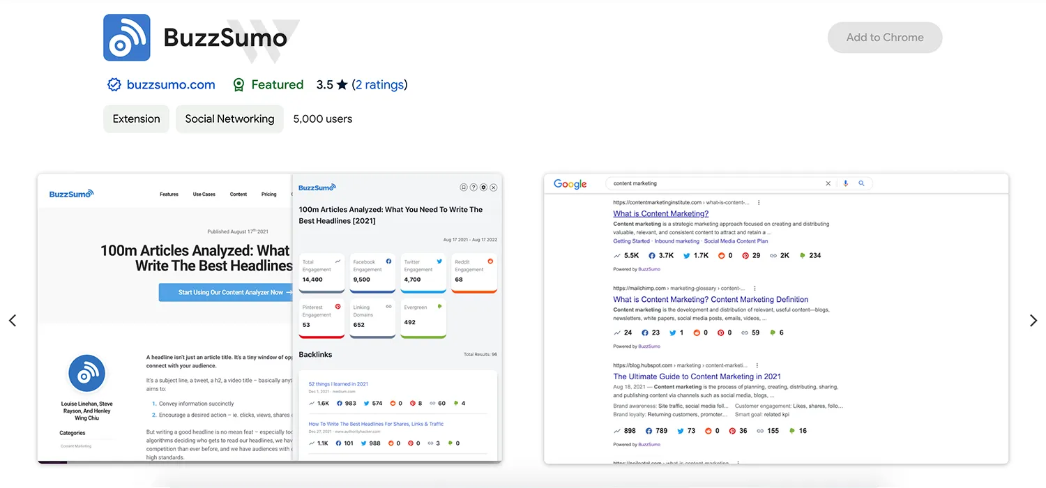Screen dimensions: 1046x488
Task: Go to the next screenshot with the right arrow
Action: (1033, 321)
